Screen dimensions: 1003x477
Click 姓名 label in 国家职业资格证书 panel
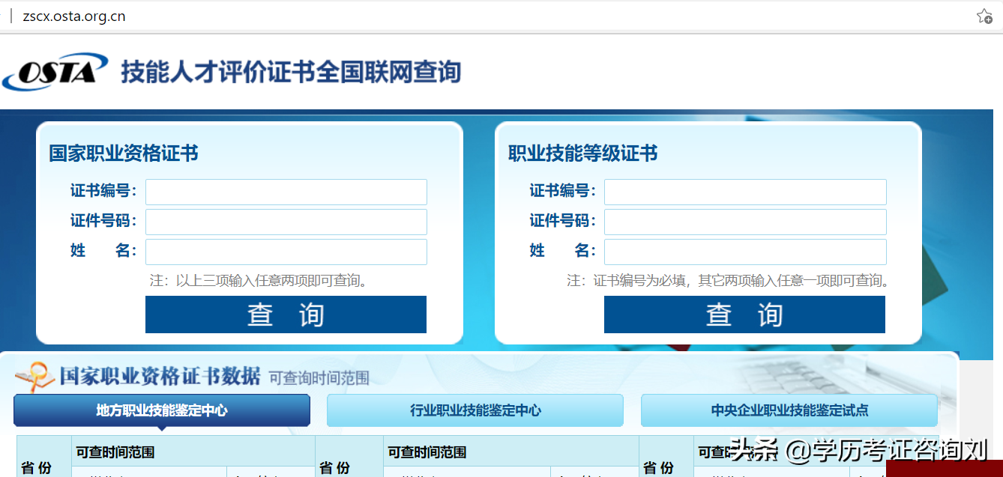103,251
